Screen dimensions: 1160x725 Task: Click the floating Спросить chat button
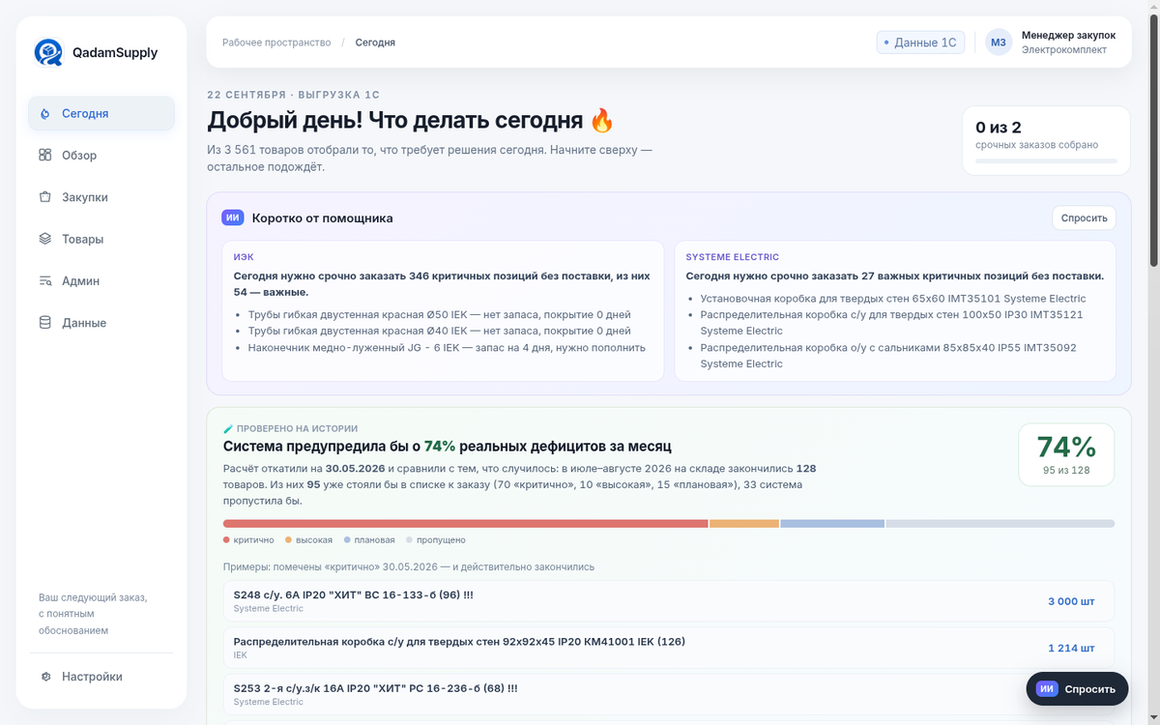pos(1077,689)
